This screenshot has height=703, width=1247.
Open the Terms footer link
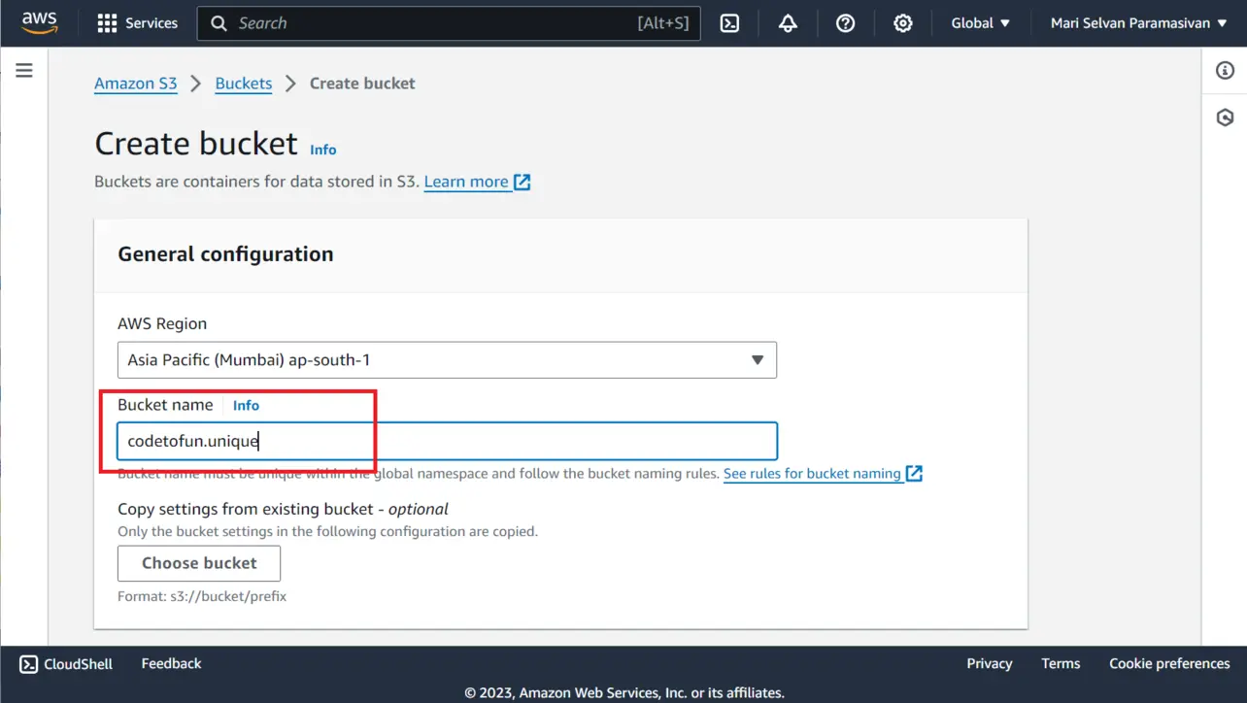pos(1061,664)
